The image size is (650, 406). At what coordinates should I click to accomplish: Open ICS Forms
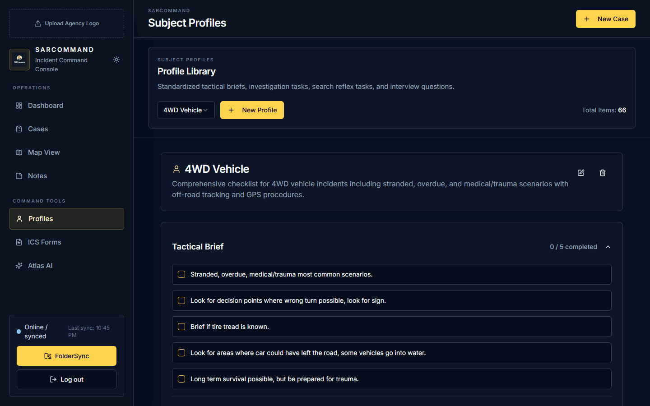tap(66, 242)
